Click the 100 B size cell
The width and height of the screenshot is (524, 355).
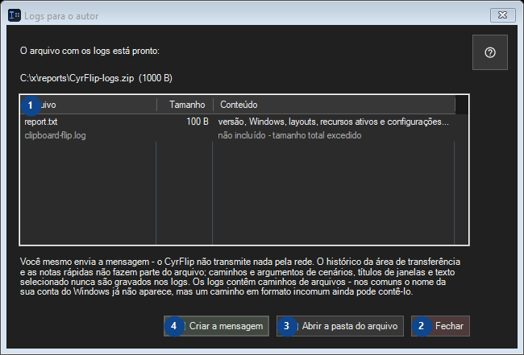coord(198,122)
